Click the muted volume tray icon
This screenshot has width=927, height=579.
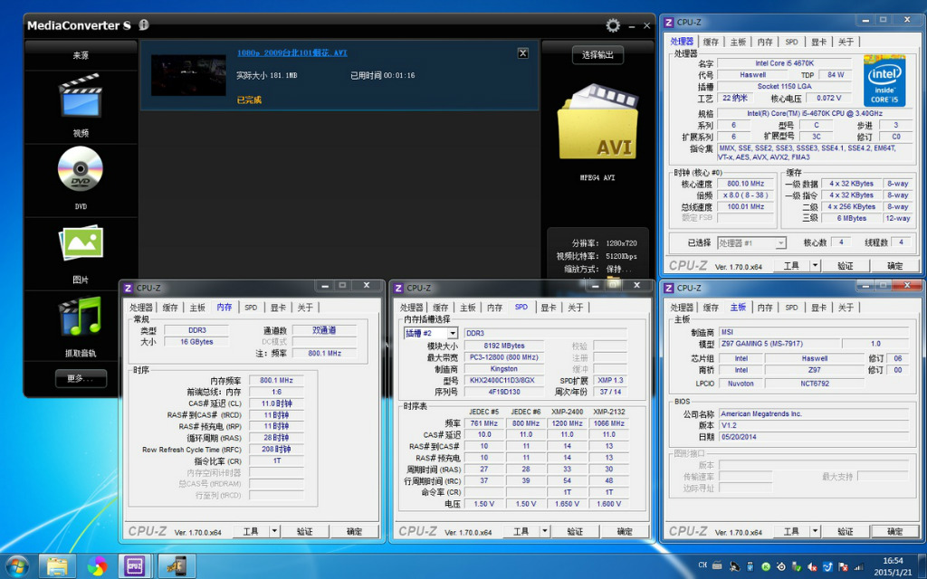(812, 566)
